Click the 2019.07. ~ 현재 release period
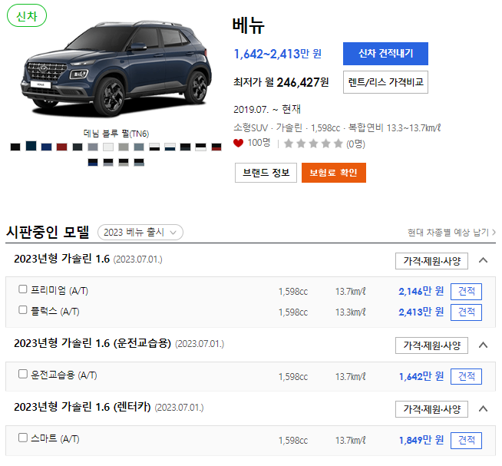Image resolution: width=502 pixels, height=466 pixels. tap(267, 109)
